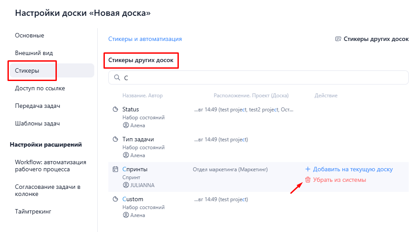
Task: Open Доступ по ссылке settings
Action: (x=40, y=88)
